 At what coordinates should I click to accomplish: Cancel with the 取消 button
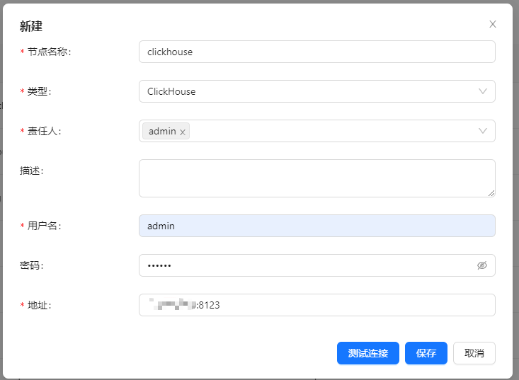pyautogui.click(x=474, y=353)
